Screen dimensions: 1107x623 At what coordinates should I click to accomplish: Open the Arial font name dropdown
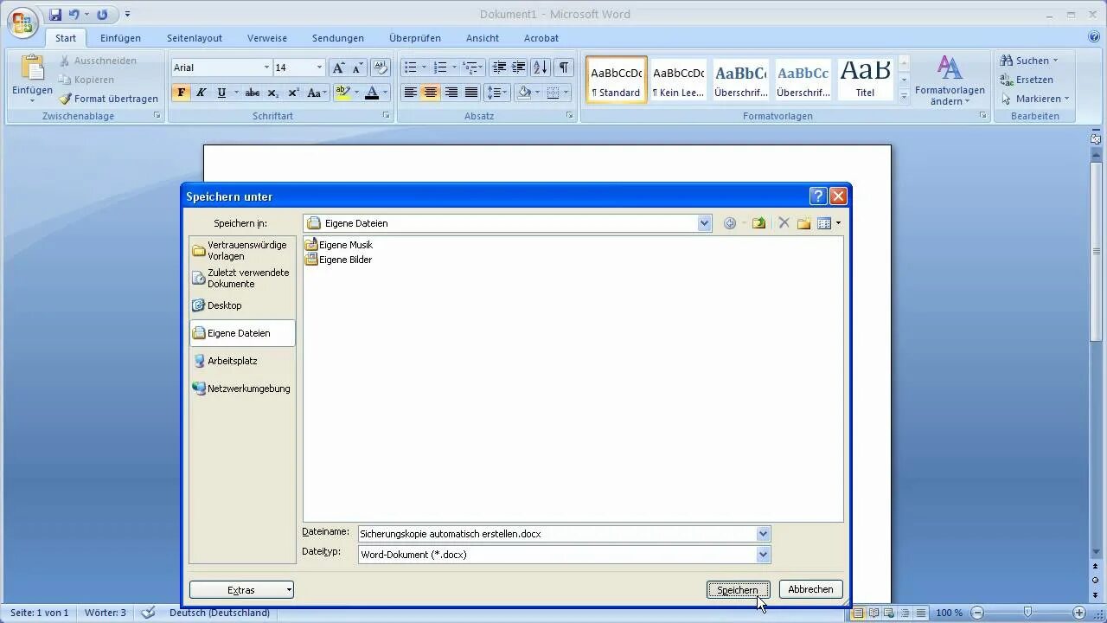[266, 67]
